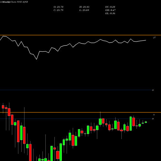Click the lowest dip point of the white line chart
This screenshot has width=161, height=161.
36,59
